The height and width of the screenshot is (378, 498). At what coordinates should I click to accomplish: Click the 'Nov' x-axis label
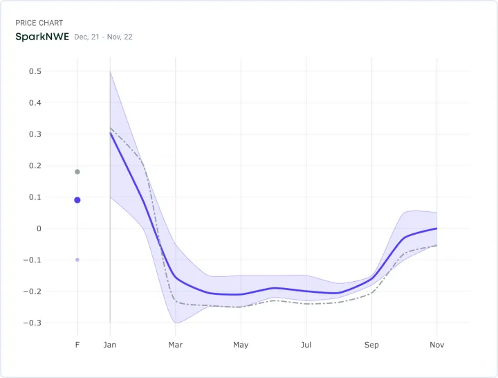point(437,345)
